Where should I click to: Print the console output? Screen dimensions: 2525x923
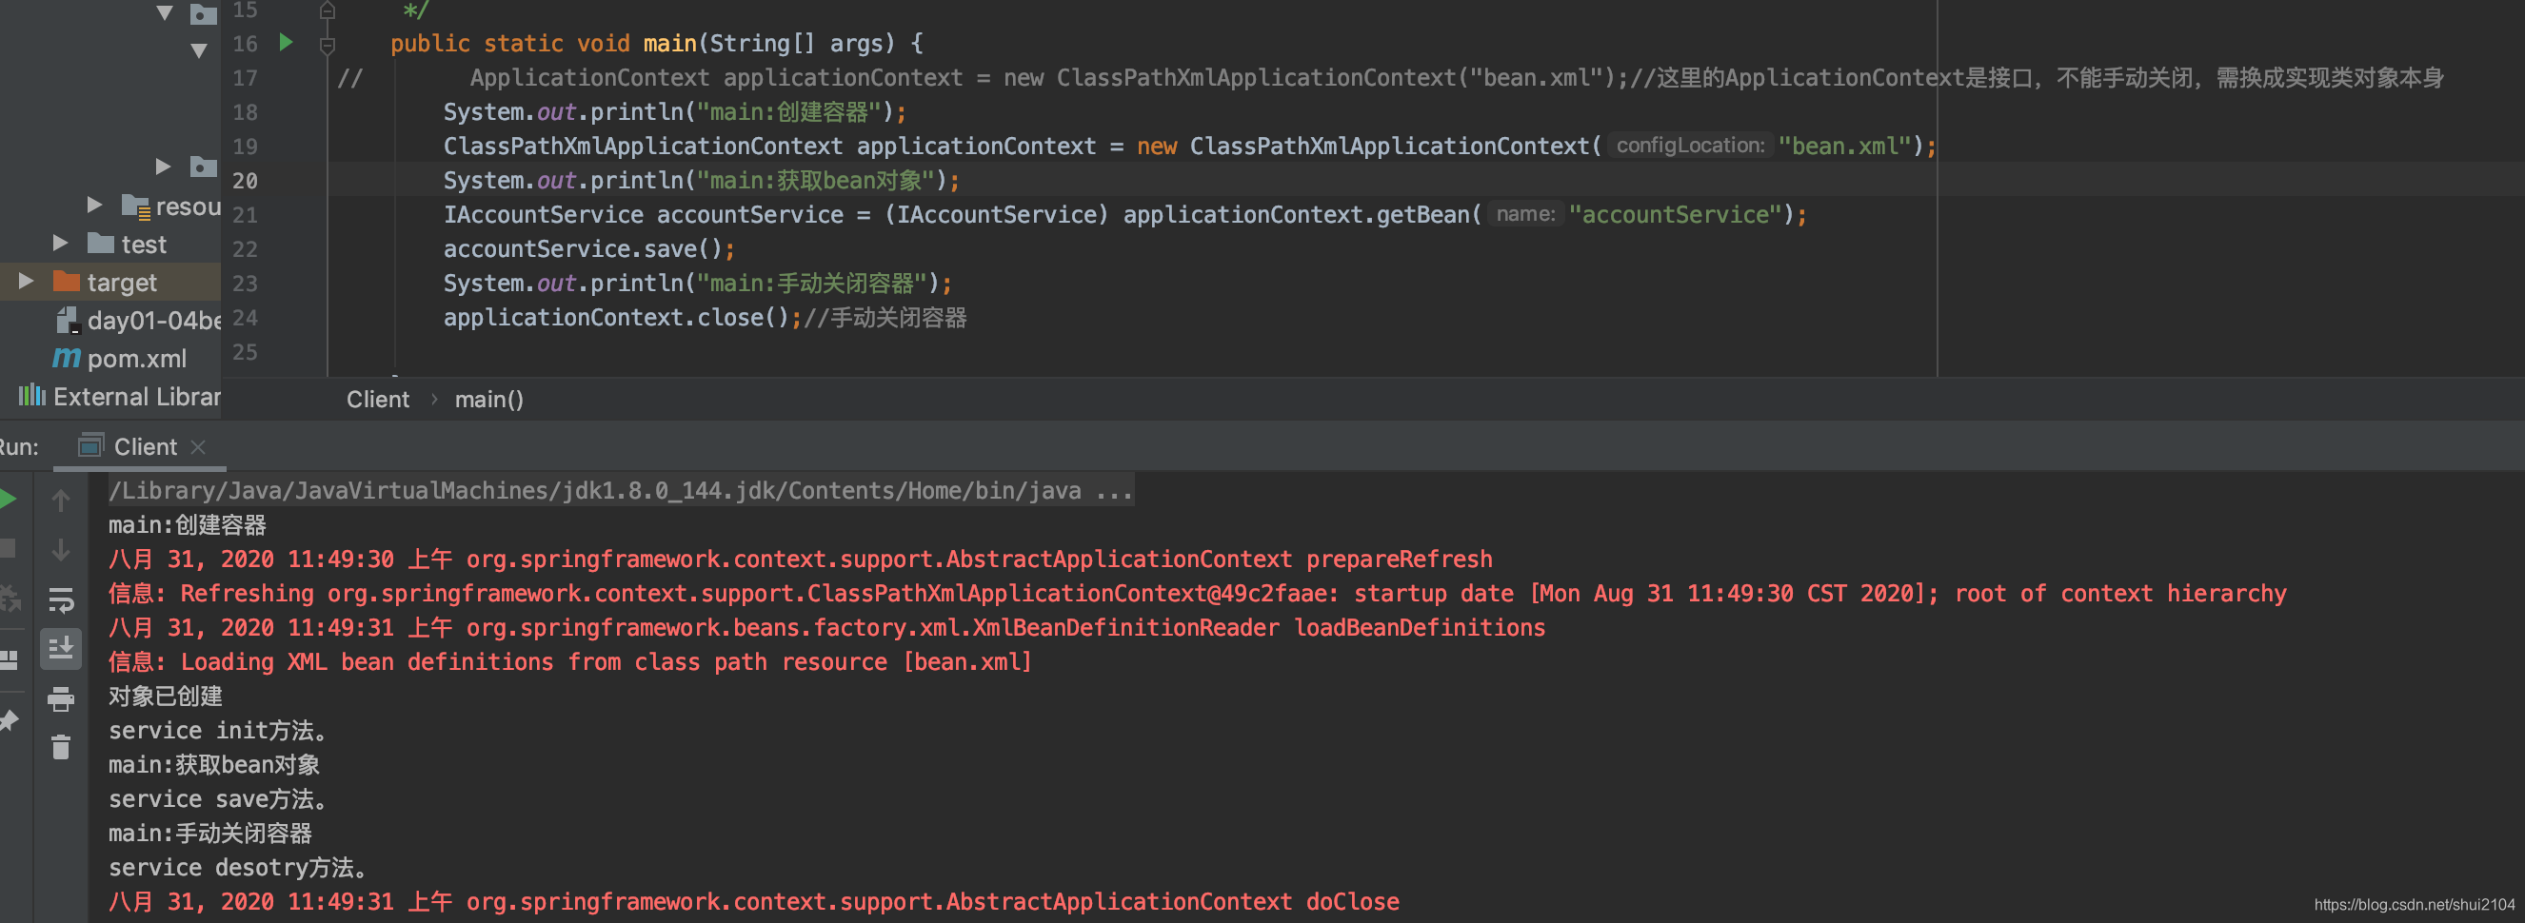tap(61, 698)
